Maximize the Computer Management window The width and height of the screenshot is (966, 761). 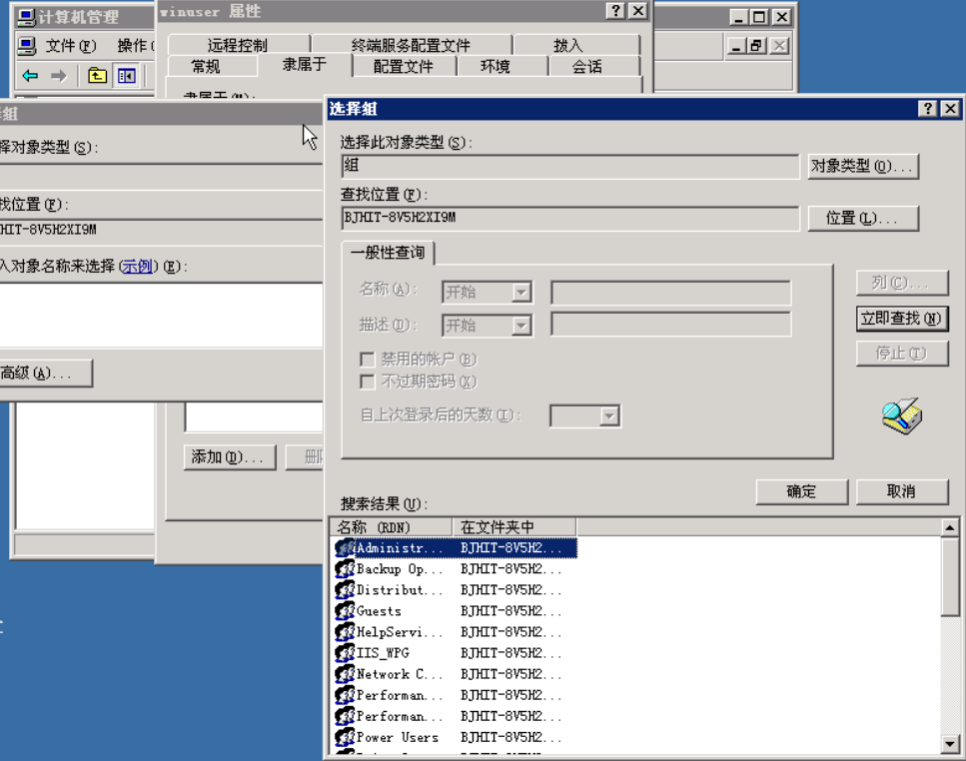(x=759, y=17)
